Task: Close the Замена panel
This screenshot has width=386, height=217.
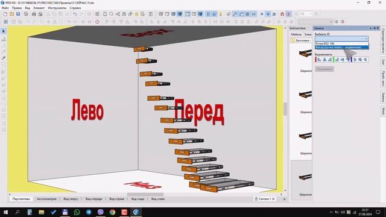Action: click(378, 28)
